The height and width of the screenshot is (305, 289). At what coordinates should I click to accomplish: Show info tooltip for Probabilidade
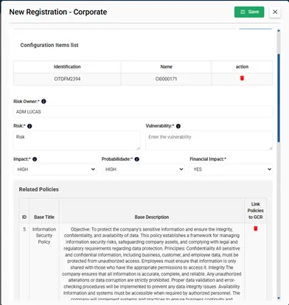(137, 159)
